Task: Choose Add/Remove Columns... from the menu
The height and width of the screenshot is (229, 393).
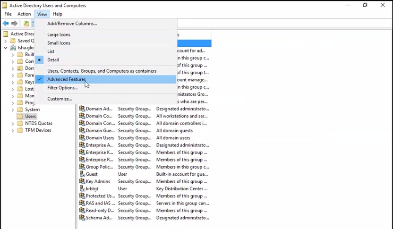Action: (105, 24)
